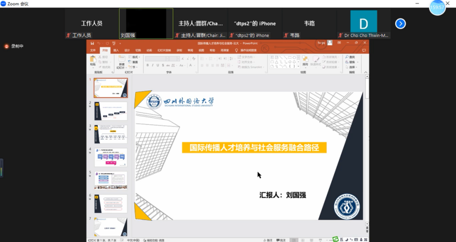Image resolution: width=456 pixels, height=242 pixels.
Task: Toggle Bold formatting in the font group
Action: 147,65
